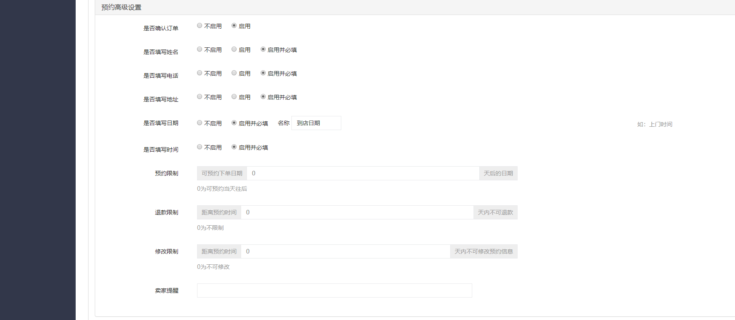Click the 天后的日期 suffix label
This screenshot has height=320, width=735.
pos(498,173)
